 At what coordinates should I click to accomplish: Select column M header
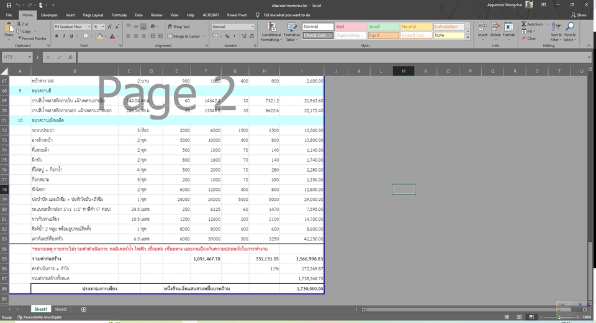[x=404, y=71]
